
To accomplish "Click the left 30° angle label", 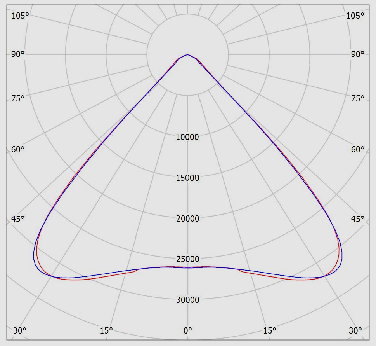I will 20,330.
